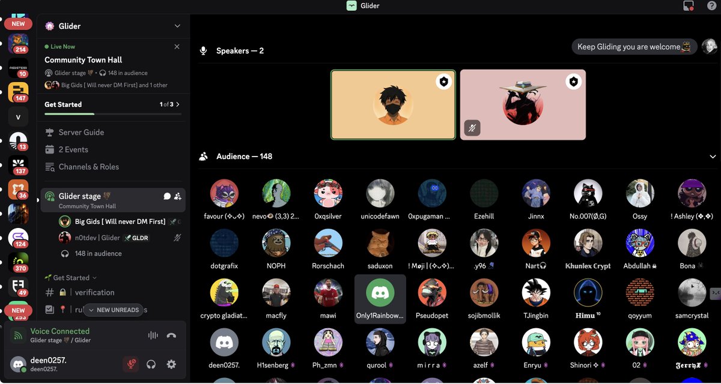Click the moderator shield on the left speaker tile
721x384 pixels.
443,82
